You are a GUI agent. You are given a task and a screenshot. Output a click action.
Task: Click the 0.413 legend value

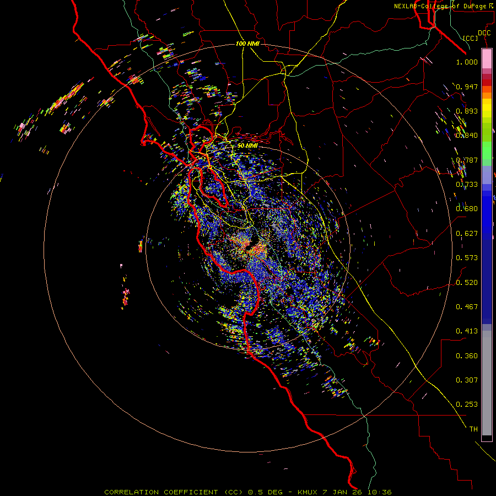467,331
